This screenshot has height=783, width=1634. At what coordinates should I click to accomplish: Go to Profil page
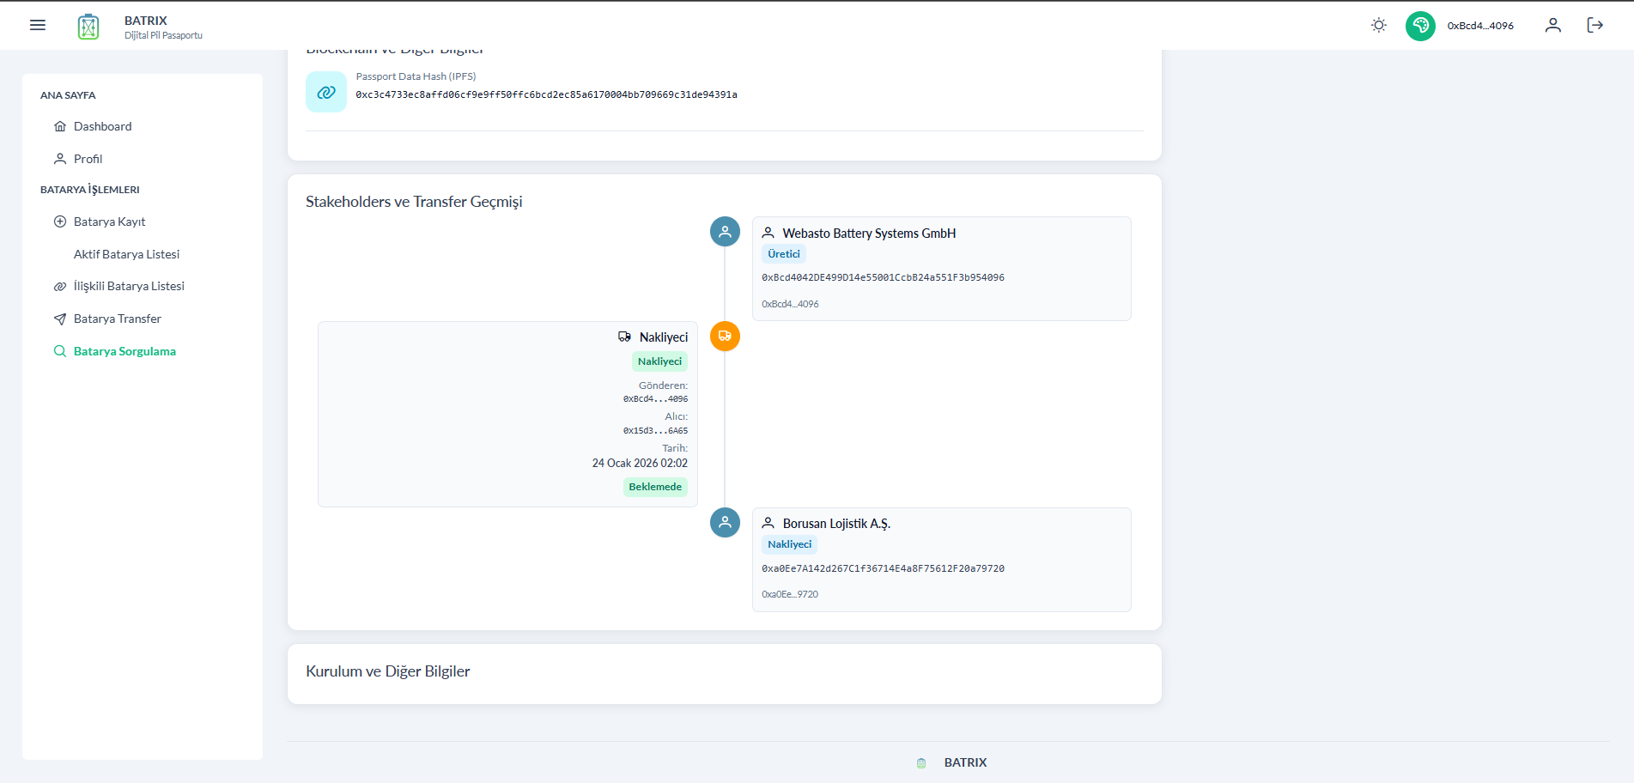click(88, 159)
